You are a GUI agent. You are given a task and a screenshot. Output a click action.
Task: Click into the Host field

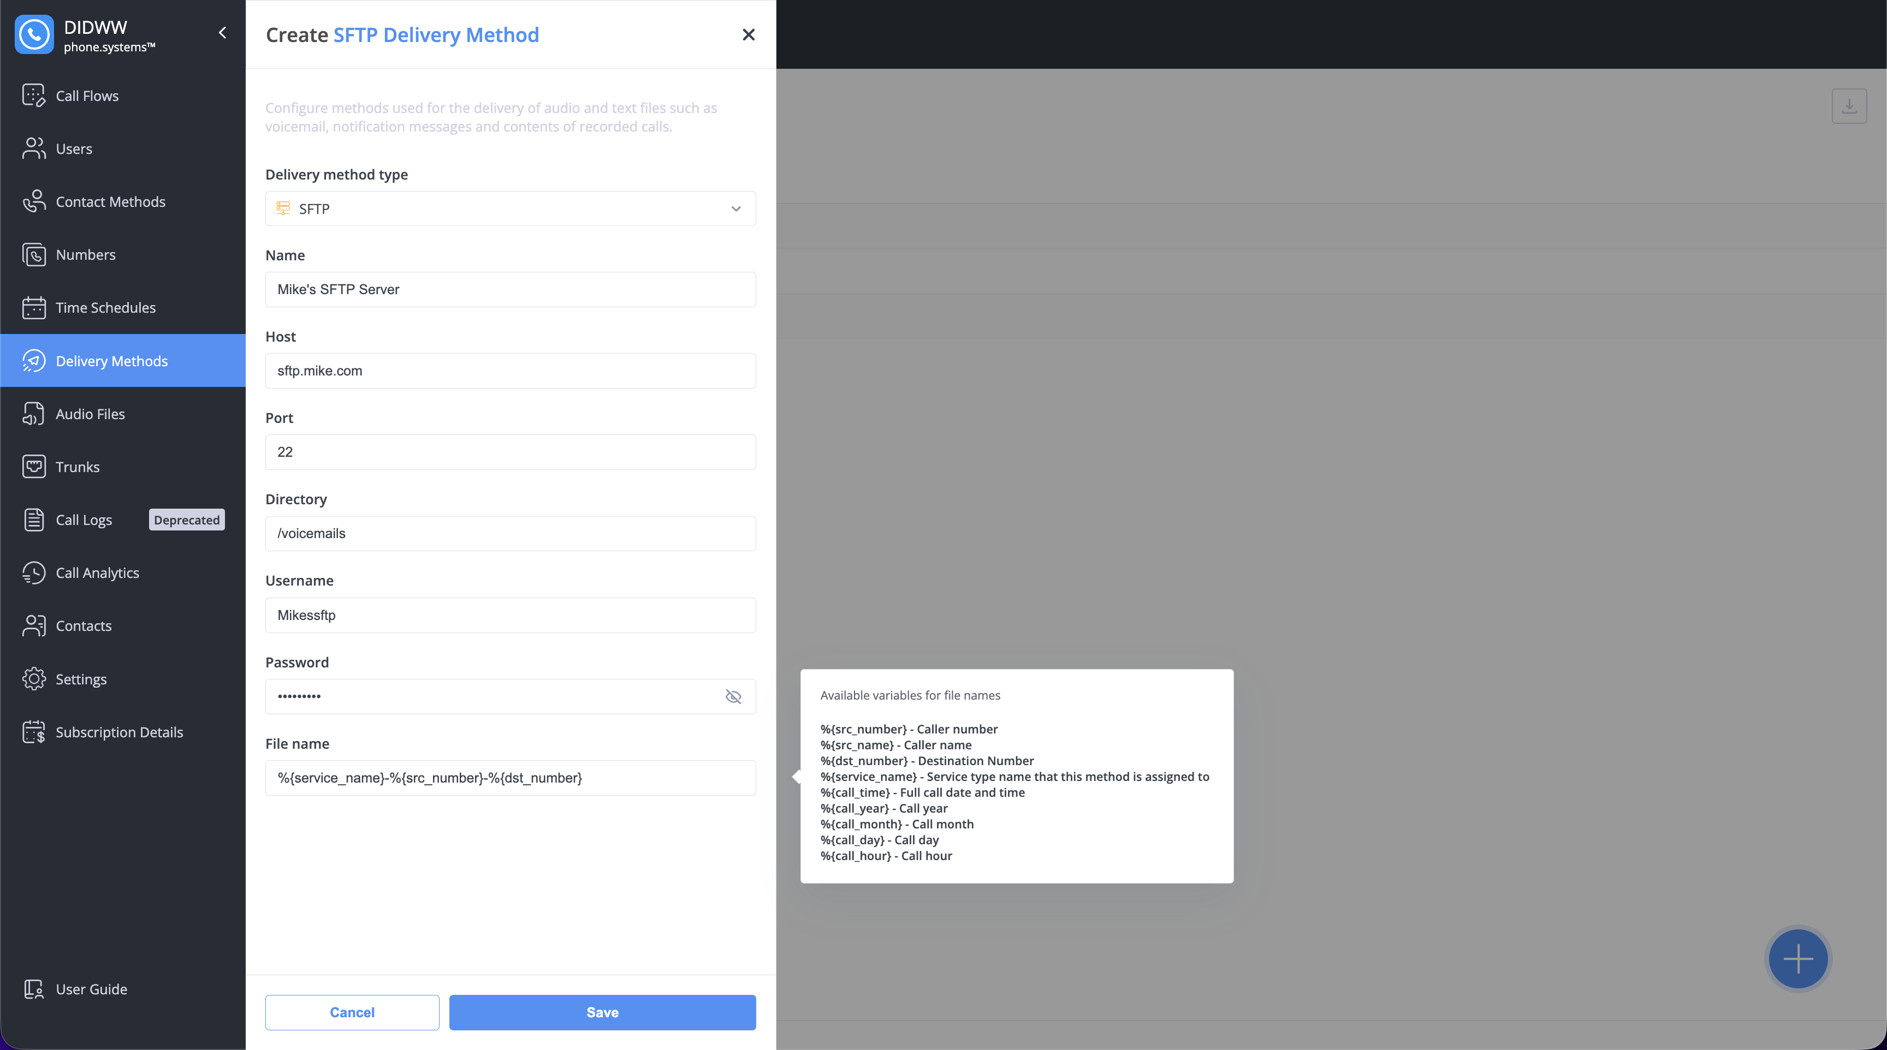pyautogui.click(x=510, y=371)
